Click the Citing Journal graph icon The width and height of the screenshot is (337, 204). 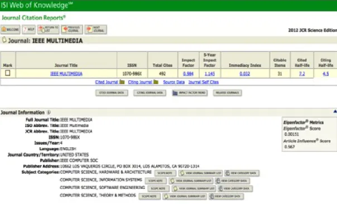click(156, 82)
